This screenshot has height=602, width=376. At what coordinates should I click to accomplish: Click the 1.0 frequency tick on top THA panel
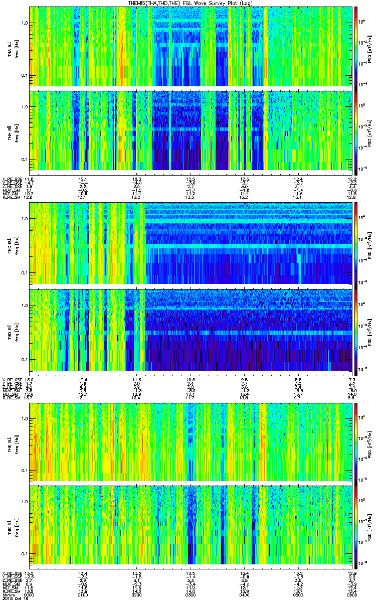(x=24, y=23)
